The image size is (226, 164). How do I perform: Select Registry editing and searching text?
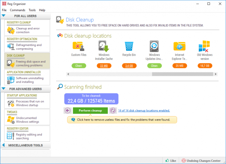(29, 136)
